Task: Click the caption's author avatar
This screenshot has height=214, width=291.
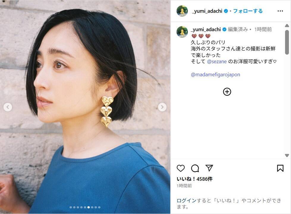Action: 182,32
